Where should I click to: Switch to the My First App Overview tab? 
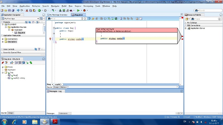click(58, 15)
